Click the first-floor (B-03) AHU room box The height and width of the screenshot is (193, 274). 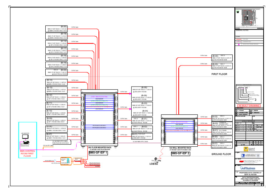point(222,66)
